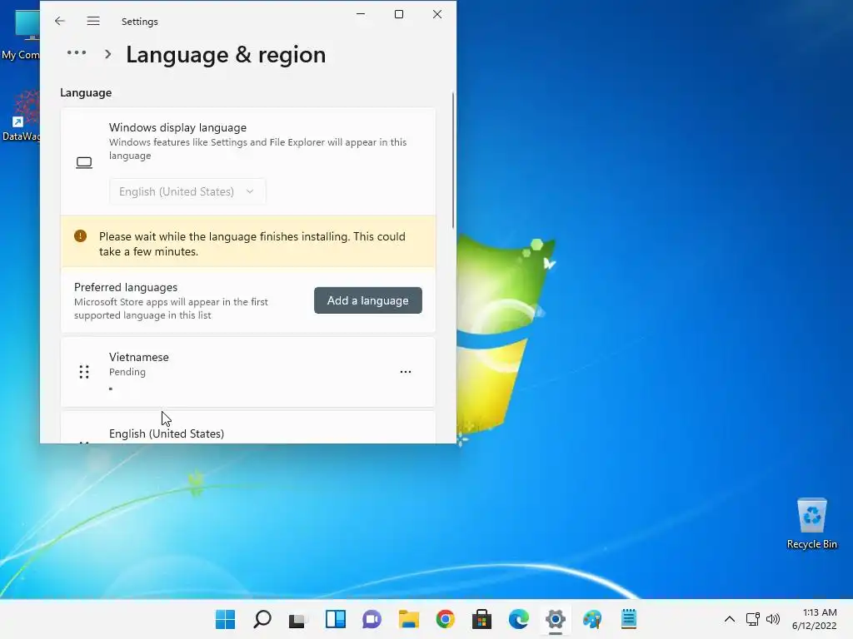
Task: Click the Add a language button
Action: click(367, 300)
